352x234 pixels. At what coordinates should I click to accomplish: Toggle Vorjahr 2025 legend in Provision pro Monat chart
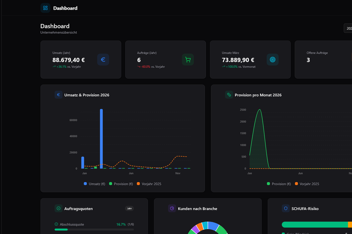tap(307, 184)
